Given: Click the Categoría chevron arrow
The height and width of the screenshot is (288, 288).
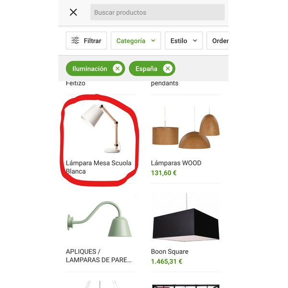Looking at the screenshot, I should (153, 41).
